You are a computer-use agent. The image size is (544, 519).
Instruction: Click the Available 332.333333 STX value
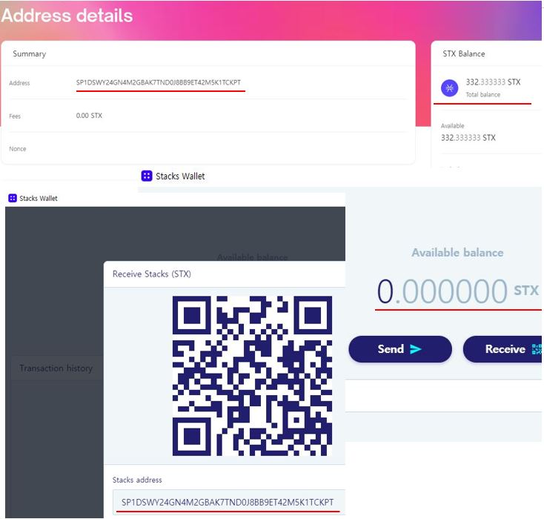click(x=468, y=138)
